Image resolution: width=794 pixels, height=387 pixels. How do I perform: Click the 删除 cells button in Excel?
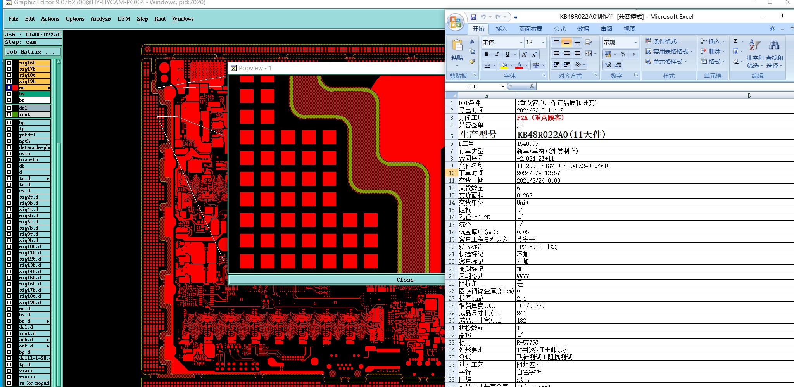click(x=713, y=51)
